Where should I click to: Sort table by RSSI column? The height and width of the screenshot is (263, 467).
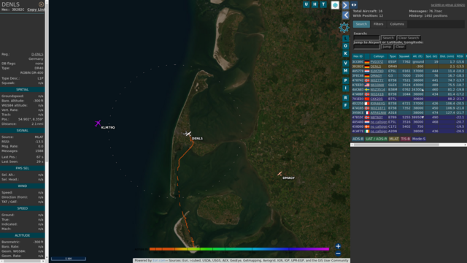(x=460, y=56)
